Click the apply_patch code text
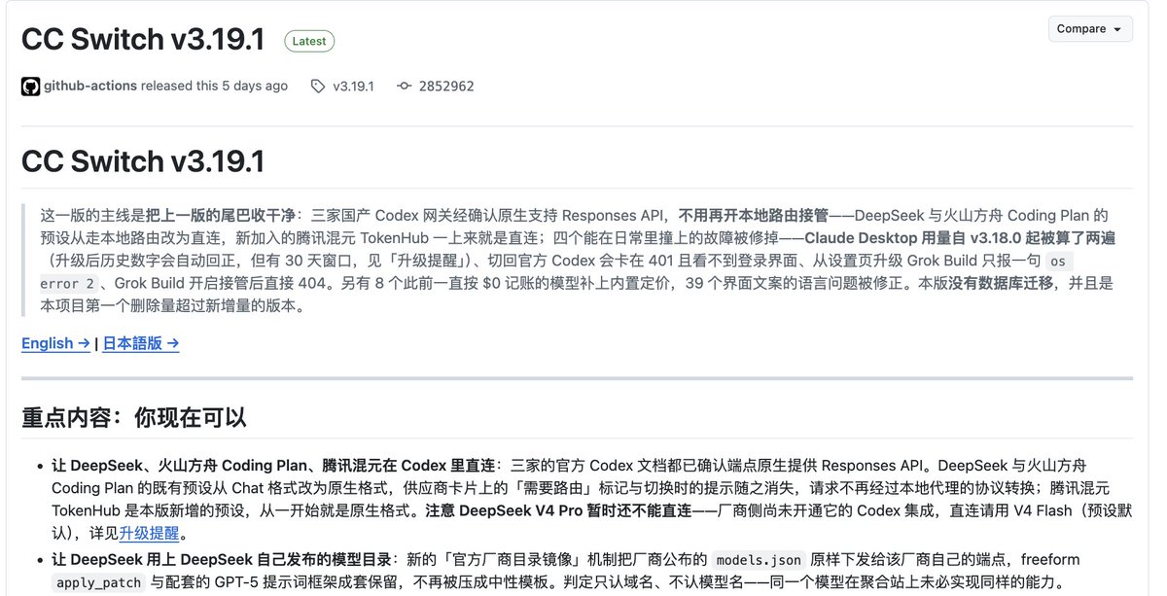1167x596 pixels. [x=99, y=583]
